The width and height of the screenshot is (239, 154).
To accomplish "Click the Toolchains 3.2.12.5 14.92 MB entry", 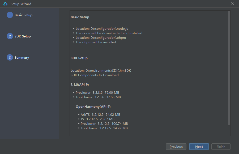I will click(104, 128).
